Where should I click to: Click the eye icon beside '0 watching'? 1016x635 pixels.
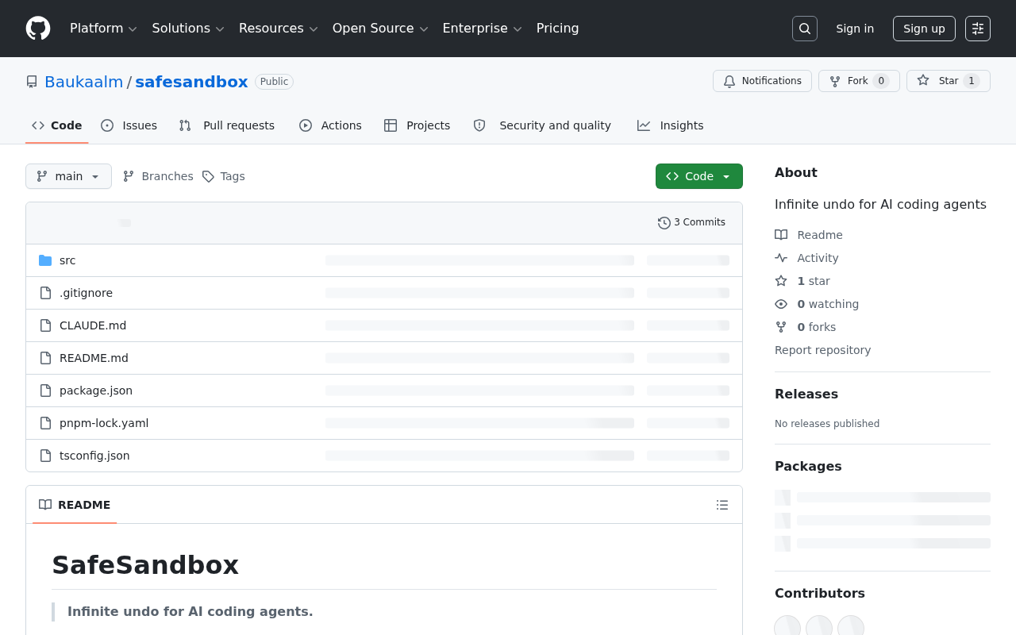[x=781, y=304]
